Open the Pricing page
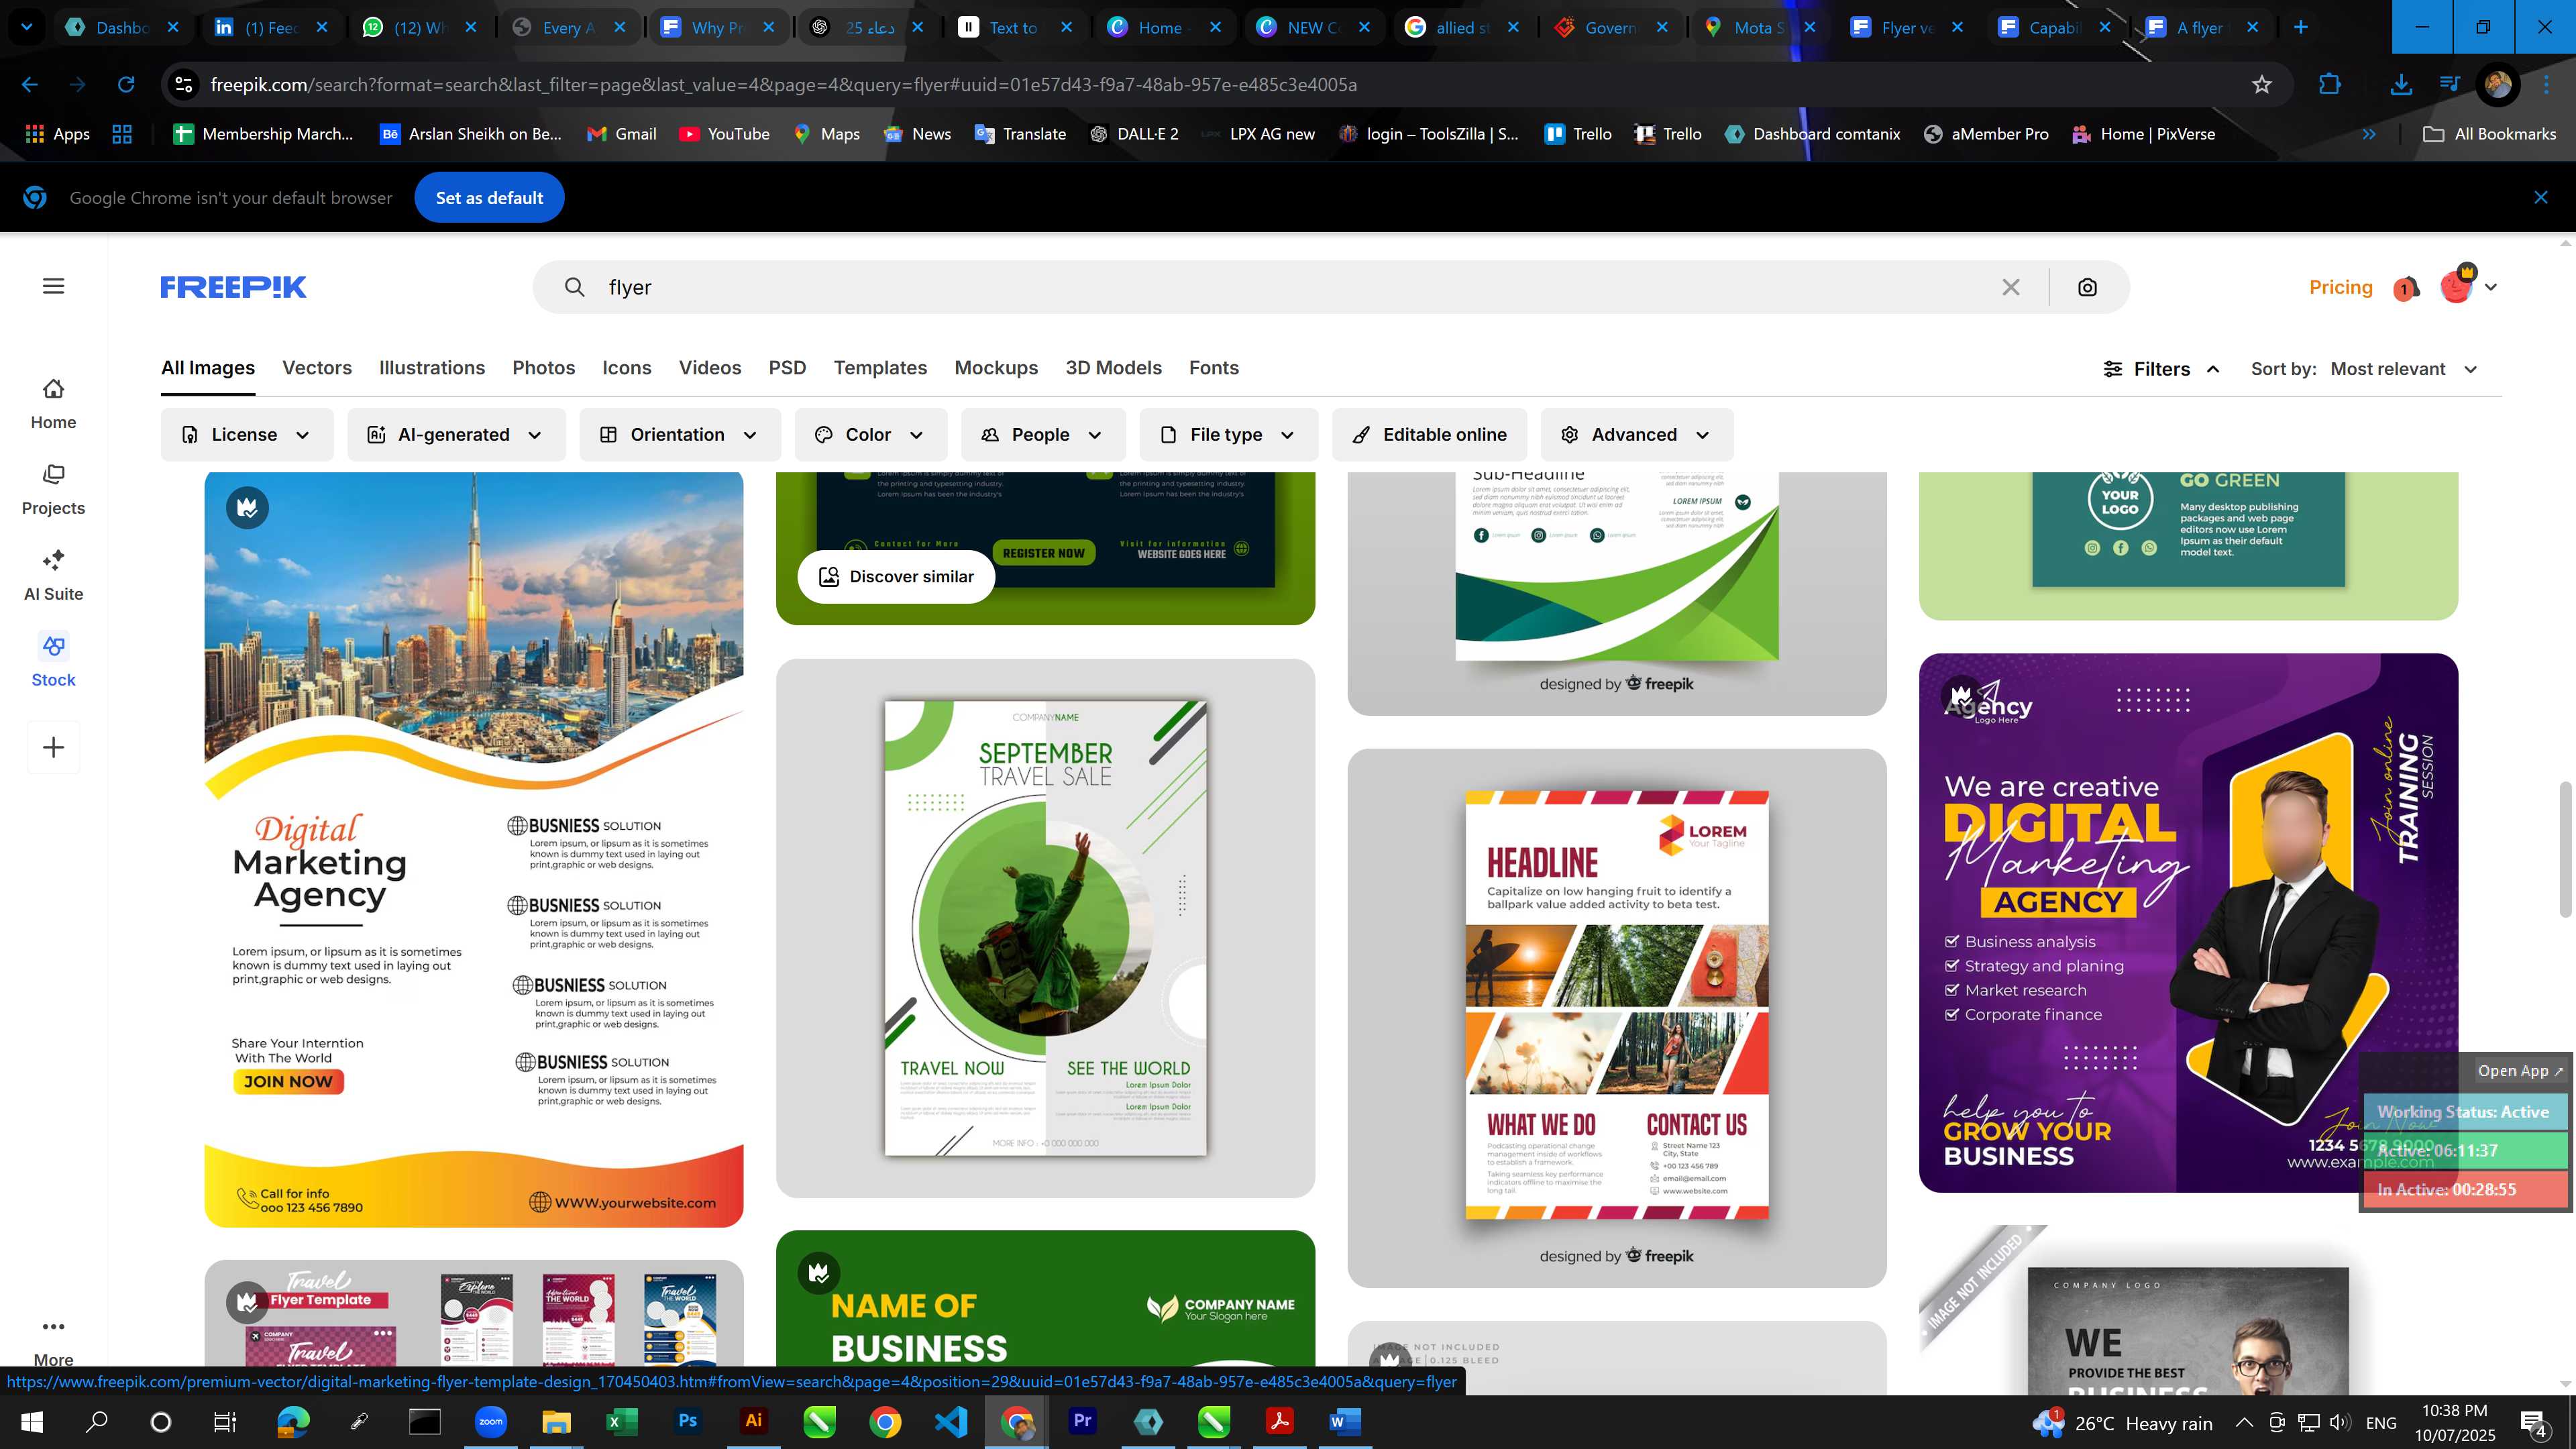2576x1449 pixels. (x=2340, y=287)
